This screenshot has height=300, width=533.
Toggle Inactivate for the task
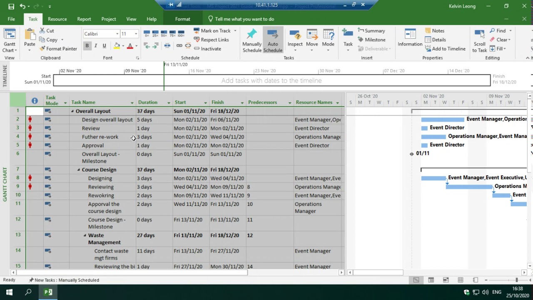click(x=207, y=49)
